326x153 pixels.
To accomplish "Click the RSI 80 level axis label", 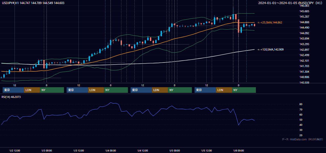I will [x=301, y=104].
